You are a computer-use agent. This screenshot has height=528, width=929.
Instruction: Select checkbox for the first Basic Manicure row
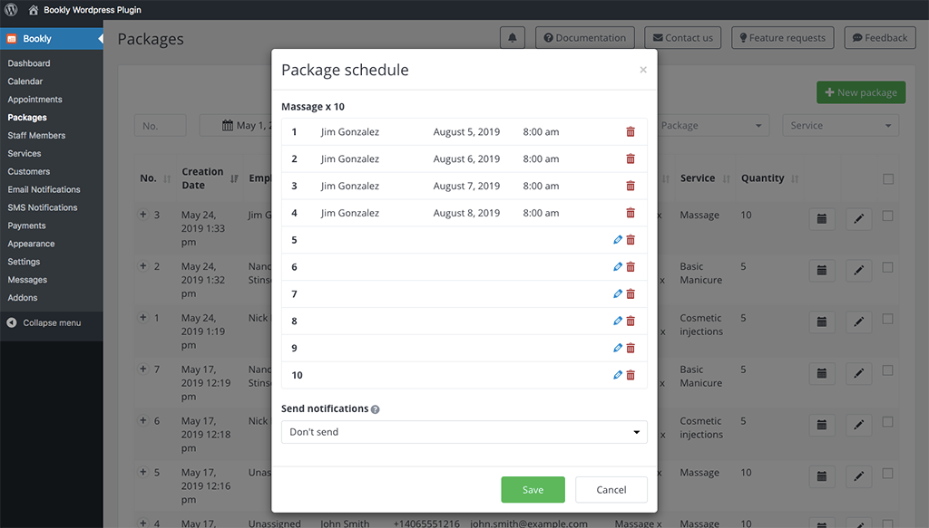[888, 267]
